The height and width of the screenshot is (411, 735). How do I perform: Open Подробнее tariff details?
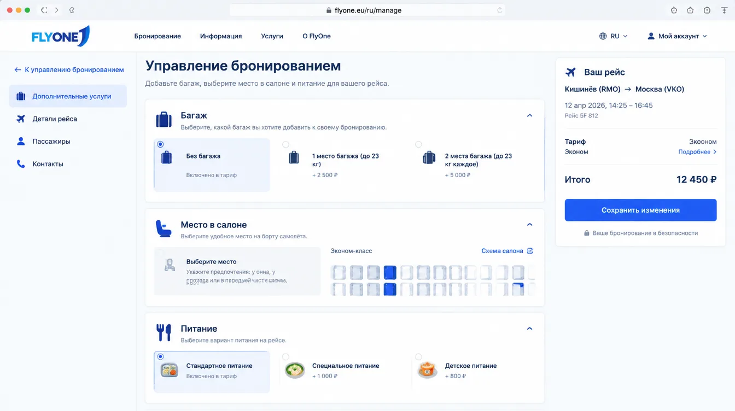pos(697,152)
